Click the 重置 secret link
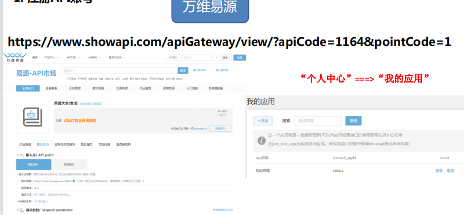 point(450,171)
